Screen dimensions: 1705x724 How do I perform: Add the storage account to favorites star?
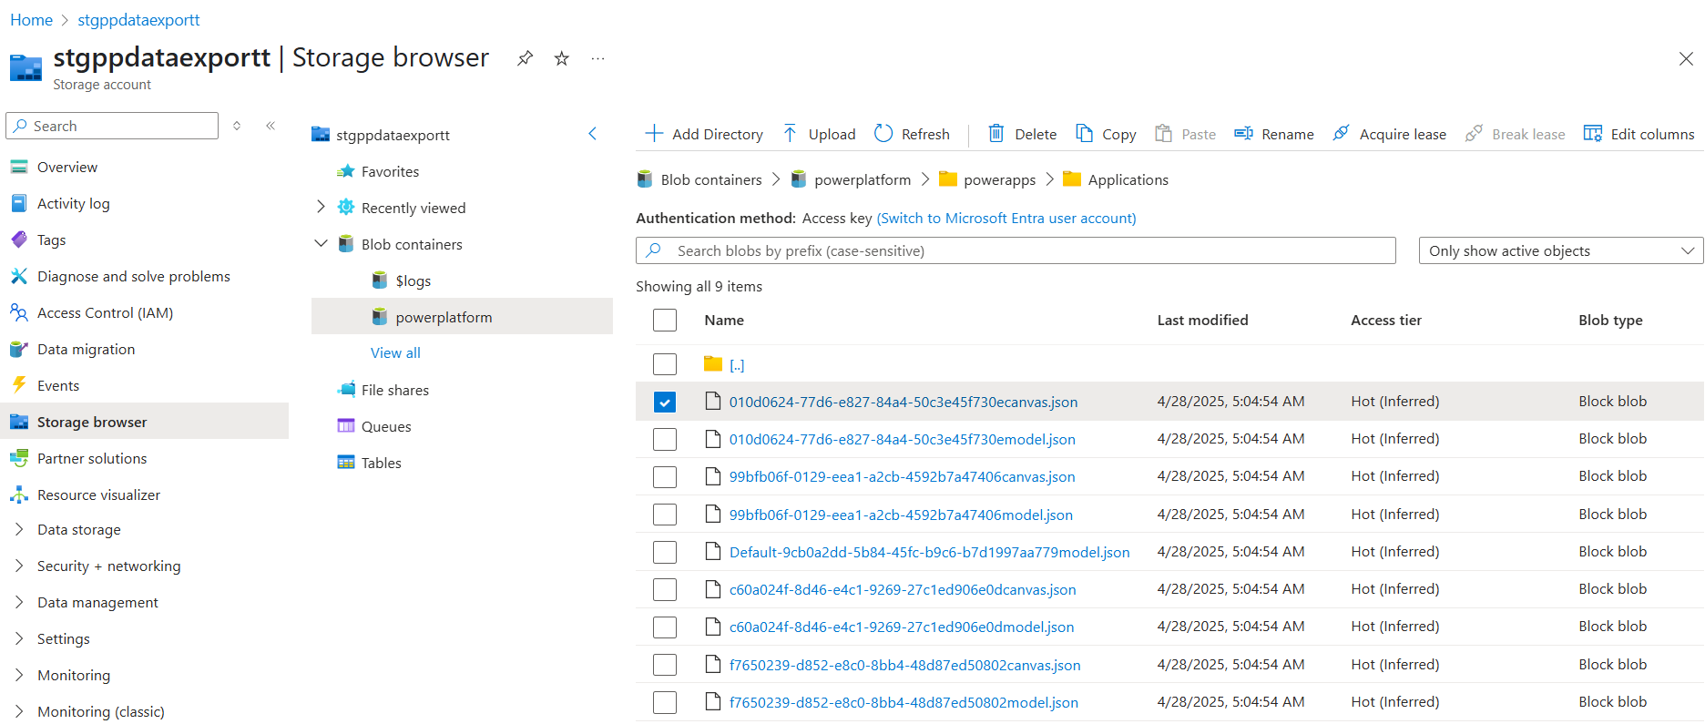(562, 58)
